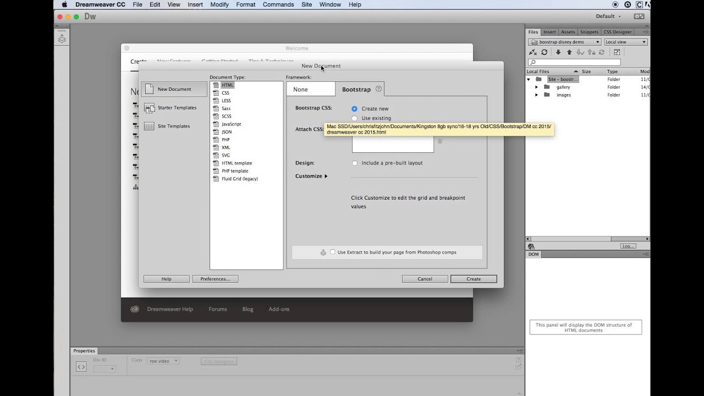
Task: Click the Get files down-arrow icon
Action: [x=558, y=52]
